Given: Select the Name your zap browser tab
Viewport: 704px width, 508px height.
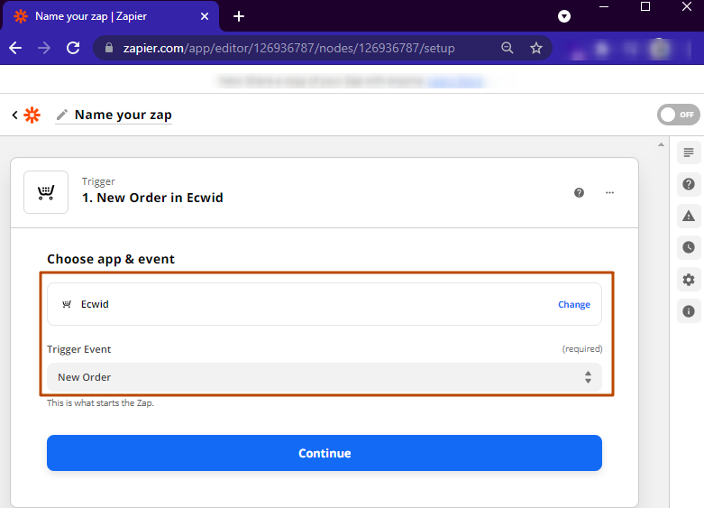Looking at the screenshot, I should 110,16.
